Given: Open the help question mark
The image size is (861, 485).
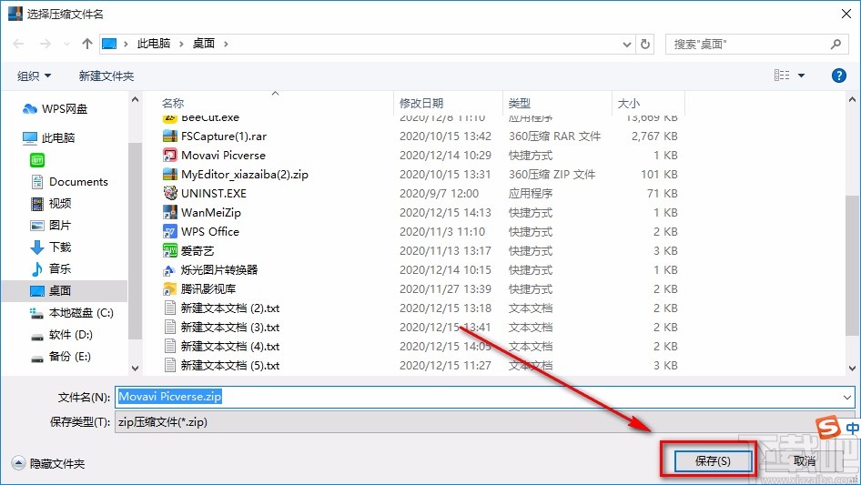Looking at the screenshot, I should click(x=838, y=76).
